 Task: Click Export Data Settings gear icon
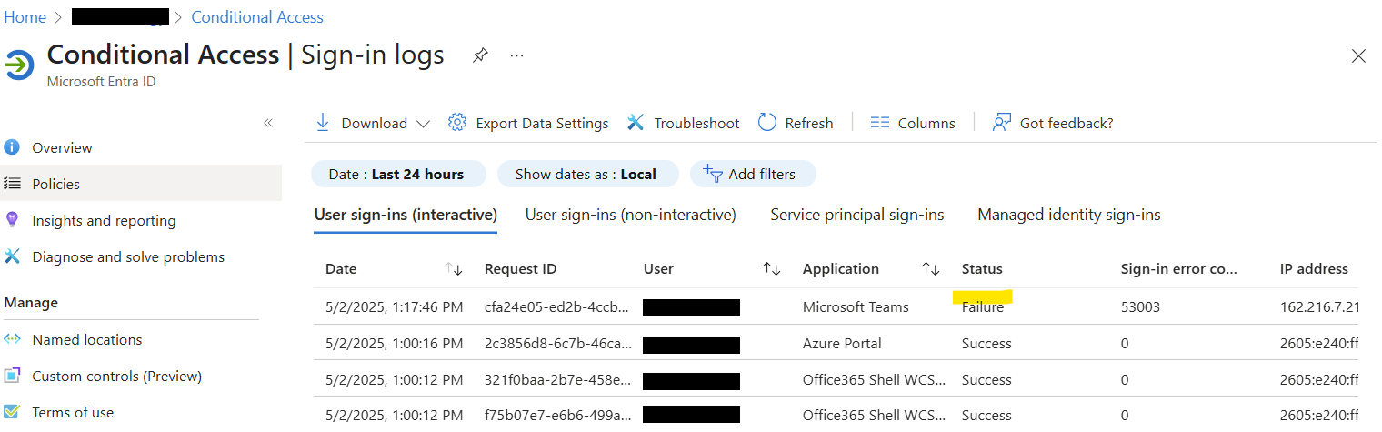(x=457, y=123)
